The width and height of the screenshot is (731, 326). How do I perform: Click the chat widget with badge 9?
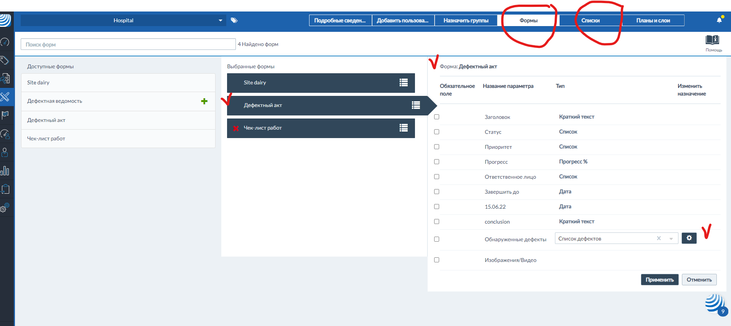(x=715, y=304)
